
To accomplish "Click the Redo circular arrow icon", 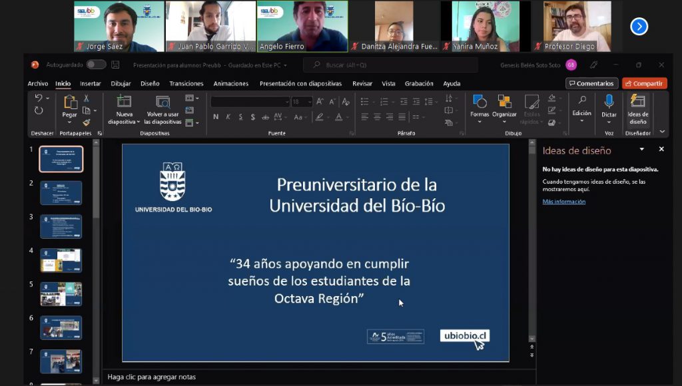I will coord(39,111).
